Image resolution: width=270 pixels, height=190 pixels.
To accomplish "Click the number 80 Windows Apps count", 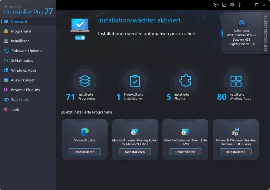I will point(222,97).
